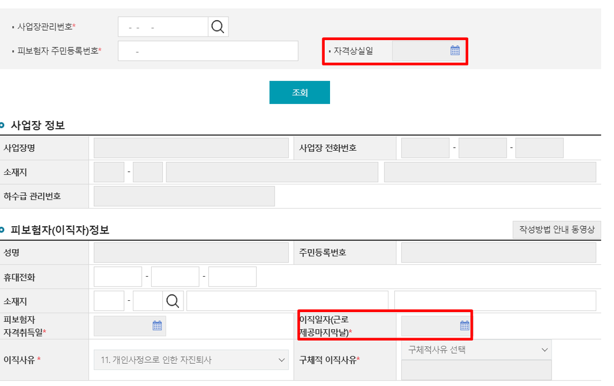The height and width of the screenshot is (386, 614).
Task: Click the 피보험자 소재지 postal code search icon
Action: [x=173, y=301]
